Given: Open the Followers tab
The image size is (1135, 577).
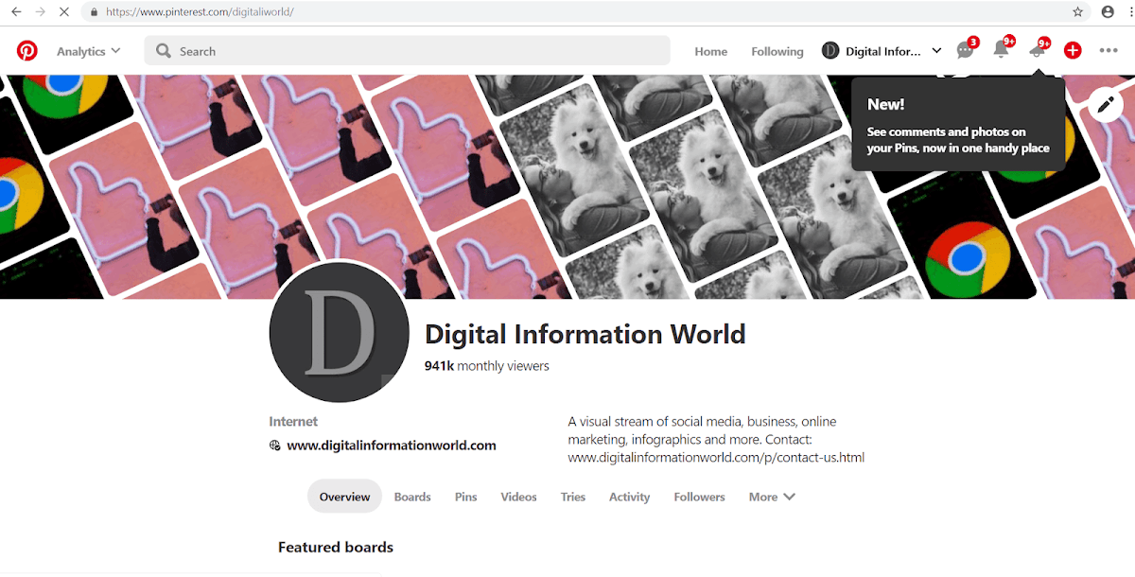Looking at the screenshot, I should (700, 497).
